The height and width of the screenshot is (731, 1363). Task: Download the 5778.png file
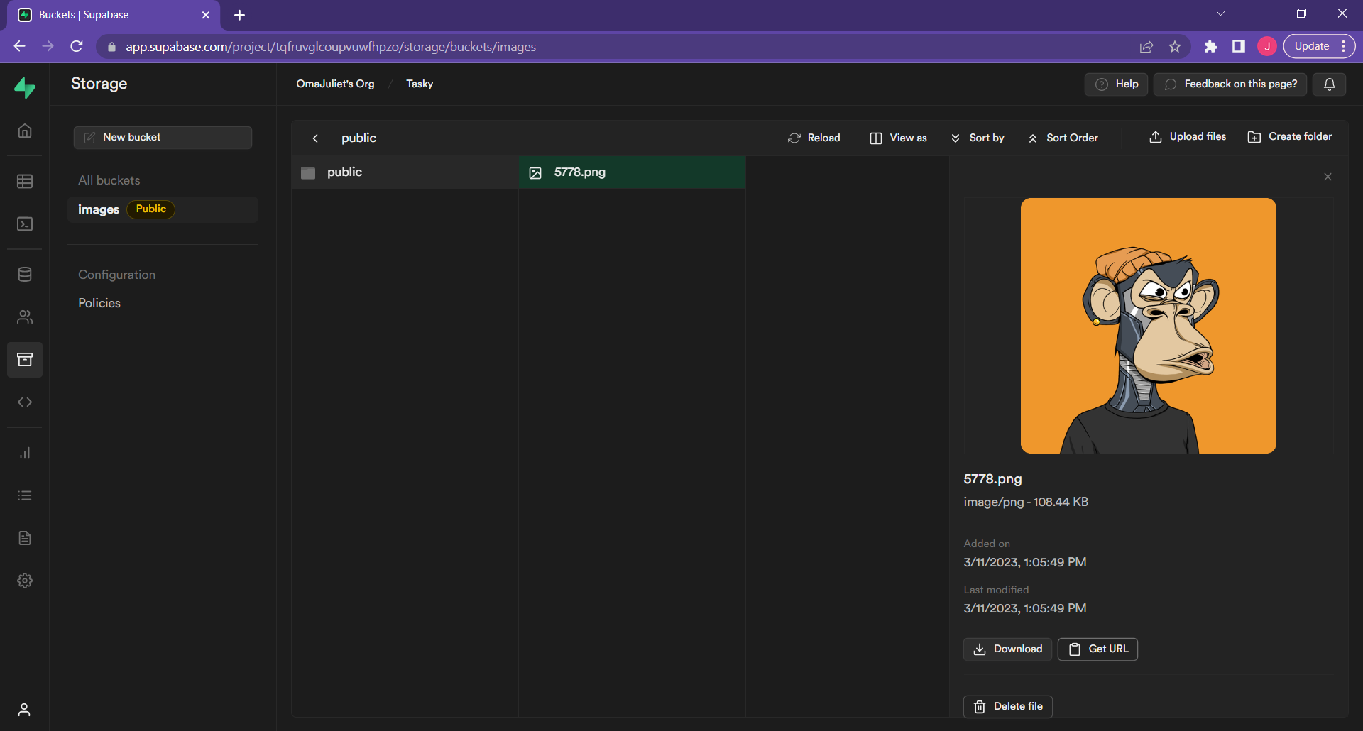point(1007,649)
